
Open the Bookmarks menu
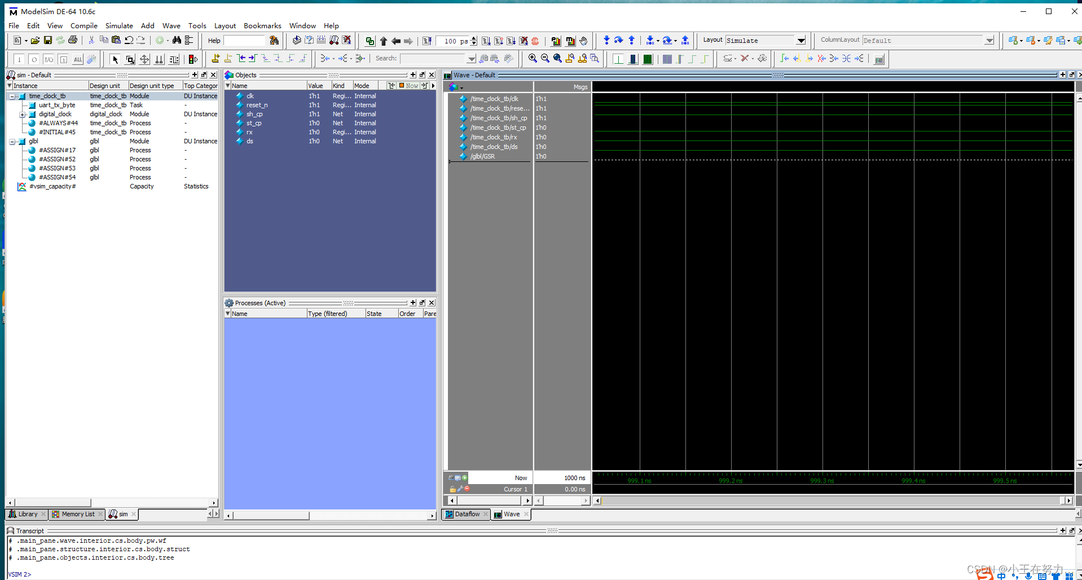coord(262,25)
